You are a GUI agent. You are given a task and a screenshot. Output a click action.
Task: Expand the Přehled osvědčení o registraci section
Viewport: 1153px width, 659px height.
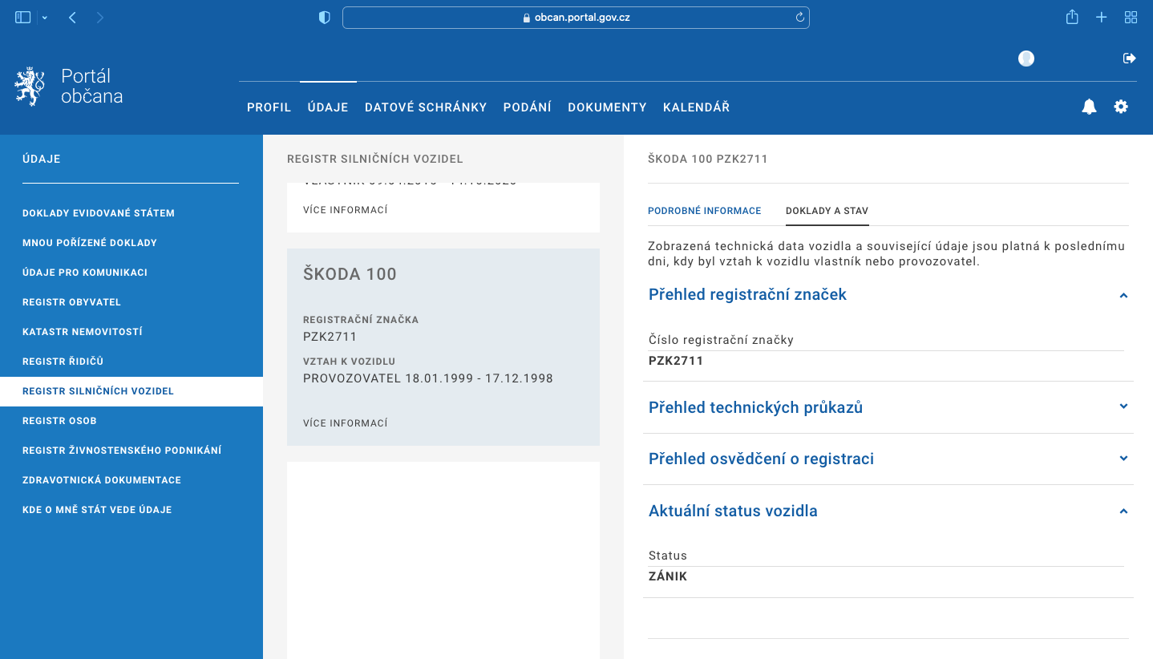1123,459
